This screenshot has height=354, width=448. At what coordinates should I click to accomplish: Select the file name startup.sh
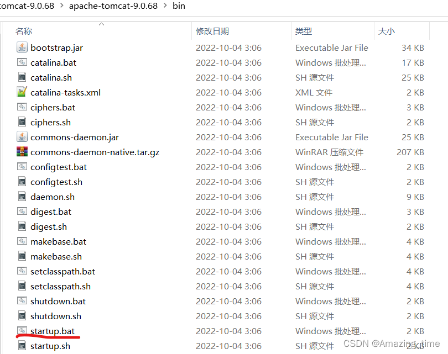click(50, 346)
